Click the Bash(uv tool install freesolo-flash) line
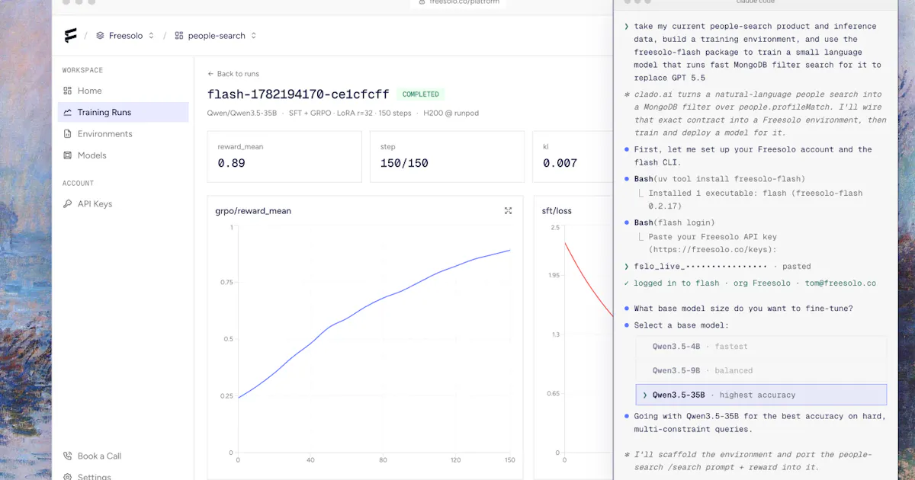 [x=720, y=179]
